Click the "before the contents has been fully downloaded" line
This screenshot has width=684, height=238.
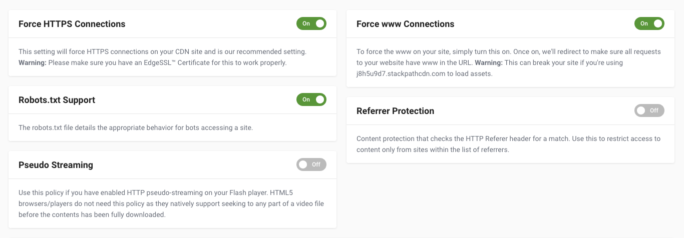click(x=92, y=214)
